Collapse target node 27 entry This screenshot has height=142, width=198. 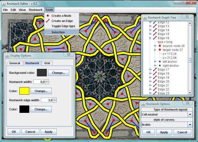155,50
